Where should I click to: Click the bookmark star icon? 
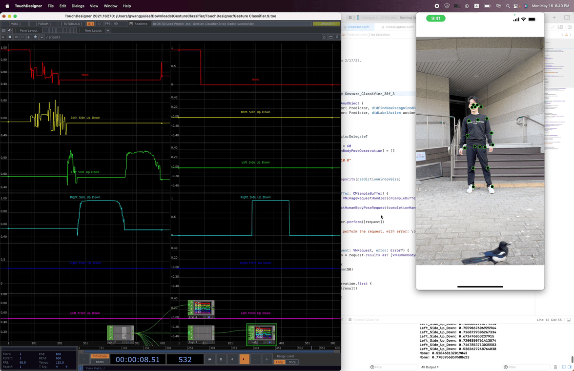[x=35, y=37]
